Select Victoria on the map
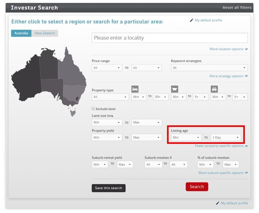The image size is (259, 213). (x=68, y=102)
